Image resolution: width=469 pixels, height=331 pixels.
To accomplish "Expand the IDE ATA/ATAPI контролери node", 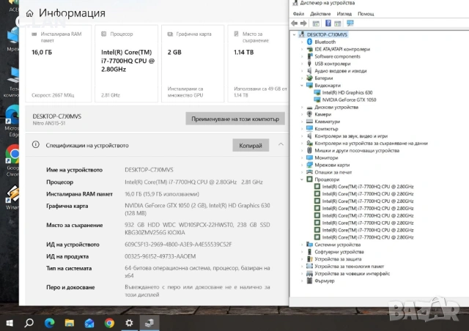I will 302,49.
